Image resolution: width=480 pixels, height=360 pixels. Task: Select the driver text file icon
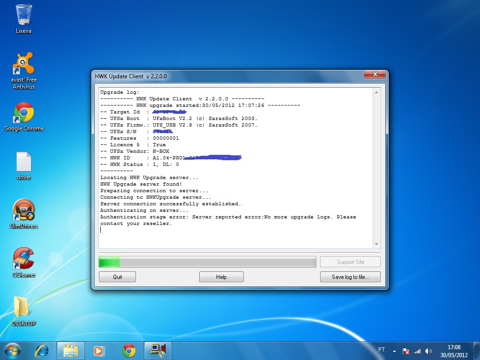click(24, 165)
